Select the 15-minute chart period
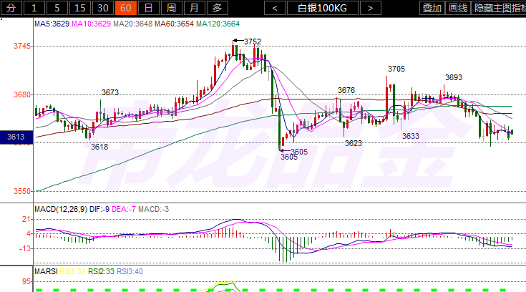The height and width of the screenshot is (292, 526). (80, 9)
